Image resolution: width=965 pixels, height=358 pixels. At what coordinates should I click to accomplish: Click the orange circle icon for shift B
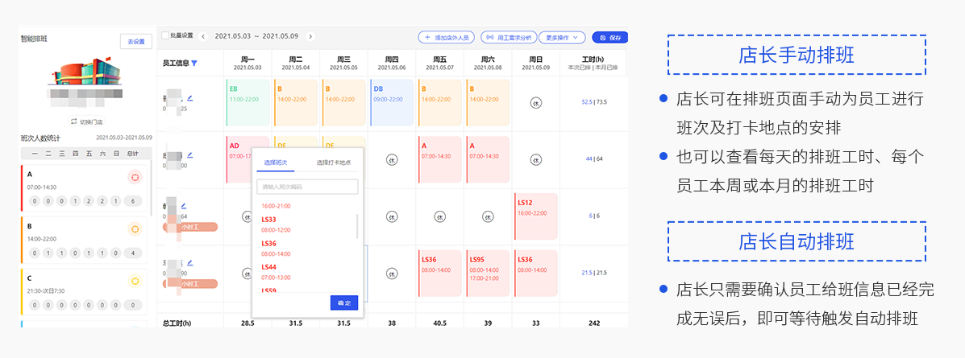tap(135, 229)
